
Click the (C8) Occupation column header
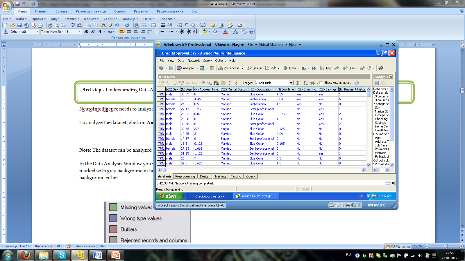[x=262, y=89]
